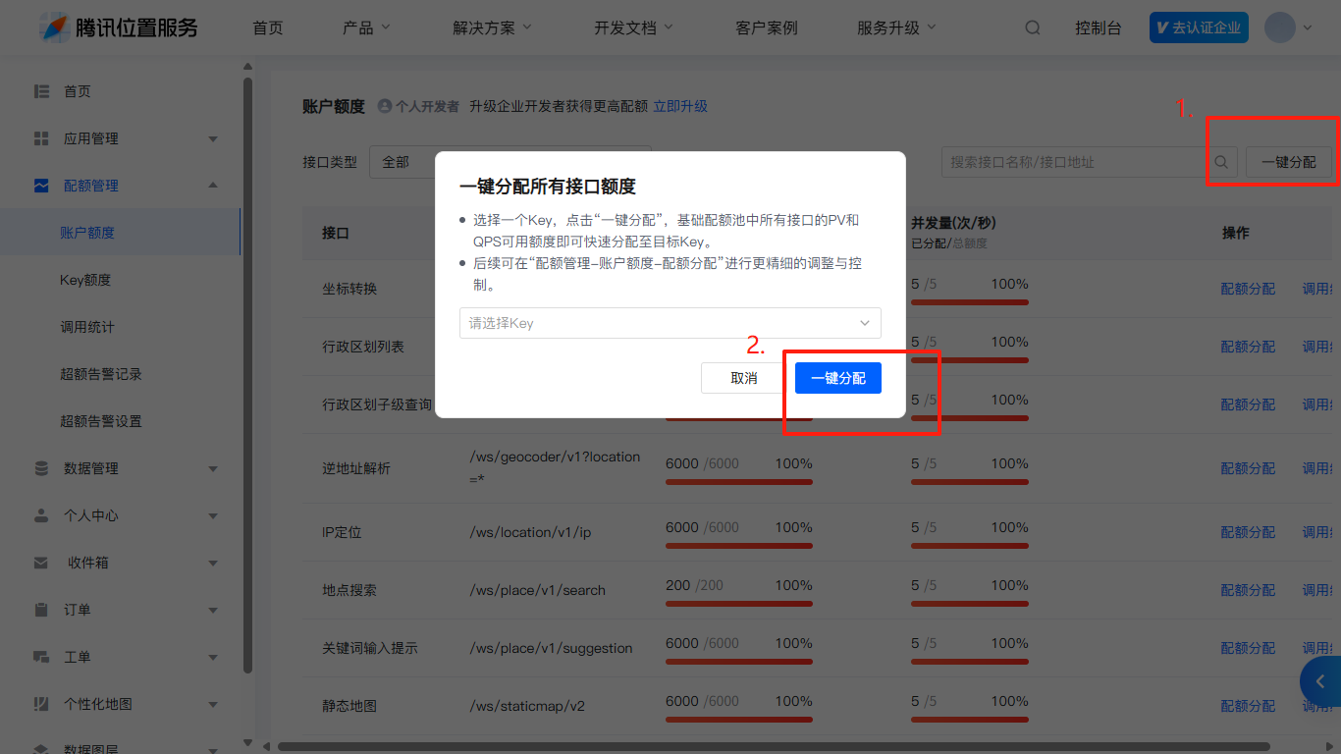The width and height of the screenshot is (1341, 754).
Task: Click the 数据管理 database icon in sidebar
Action: 41,468
